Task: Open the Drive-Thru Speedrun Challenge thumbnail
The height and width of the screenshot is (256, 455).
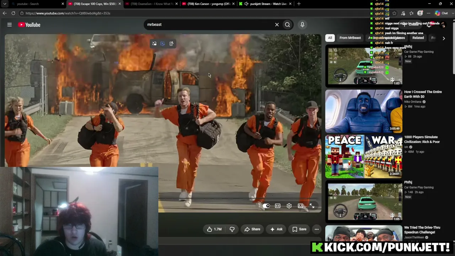Action: (x=364, y=234)
